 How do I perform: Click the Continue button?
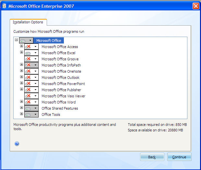[179, 157]
